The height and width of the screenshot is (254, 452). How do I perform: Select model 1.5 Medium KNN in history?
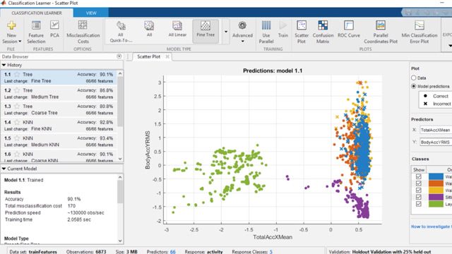pos(59,141)
